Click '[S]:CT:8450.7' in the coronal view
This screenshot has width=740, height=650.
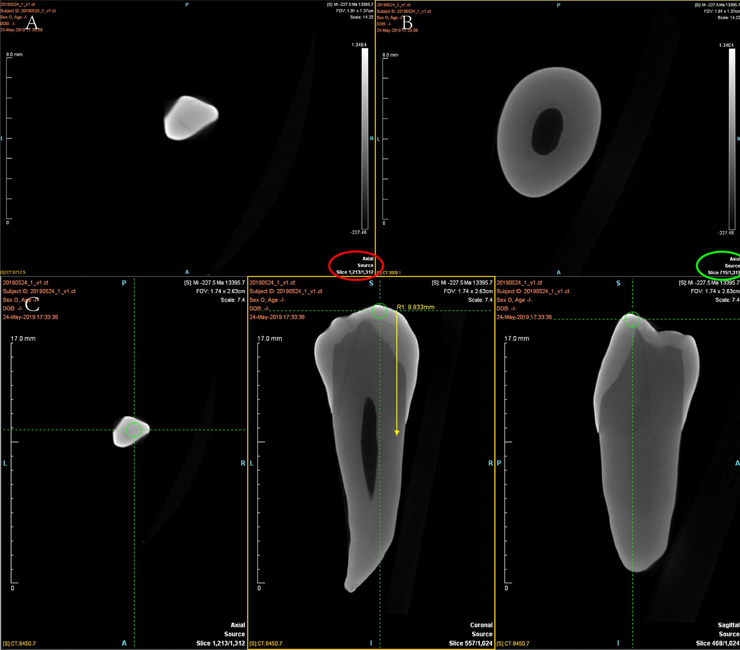(266, 643)
